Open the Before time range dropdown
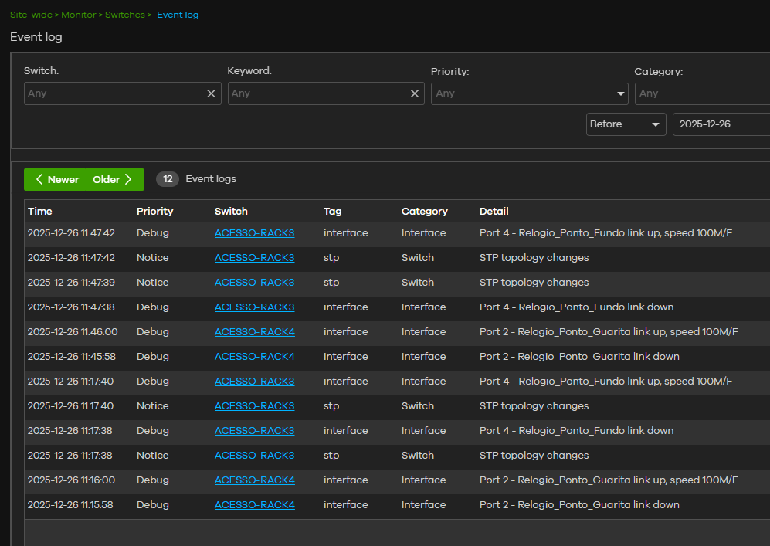This screenshot has width=770, height=546. coord(626,124)
